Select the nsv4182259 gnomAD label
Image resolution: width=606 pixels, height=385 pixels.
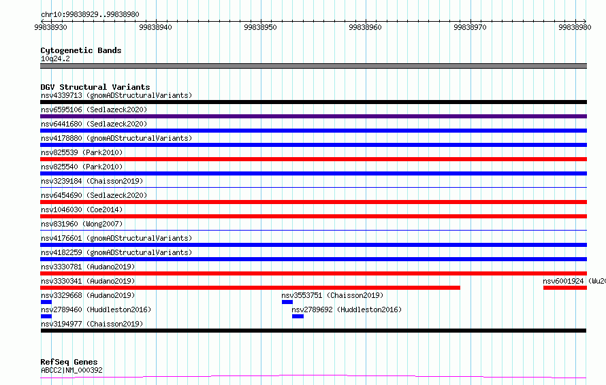pyautogui.click(x=116, y=252)
